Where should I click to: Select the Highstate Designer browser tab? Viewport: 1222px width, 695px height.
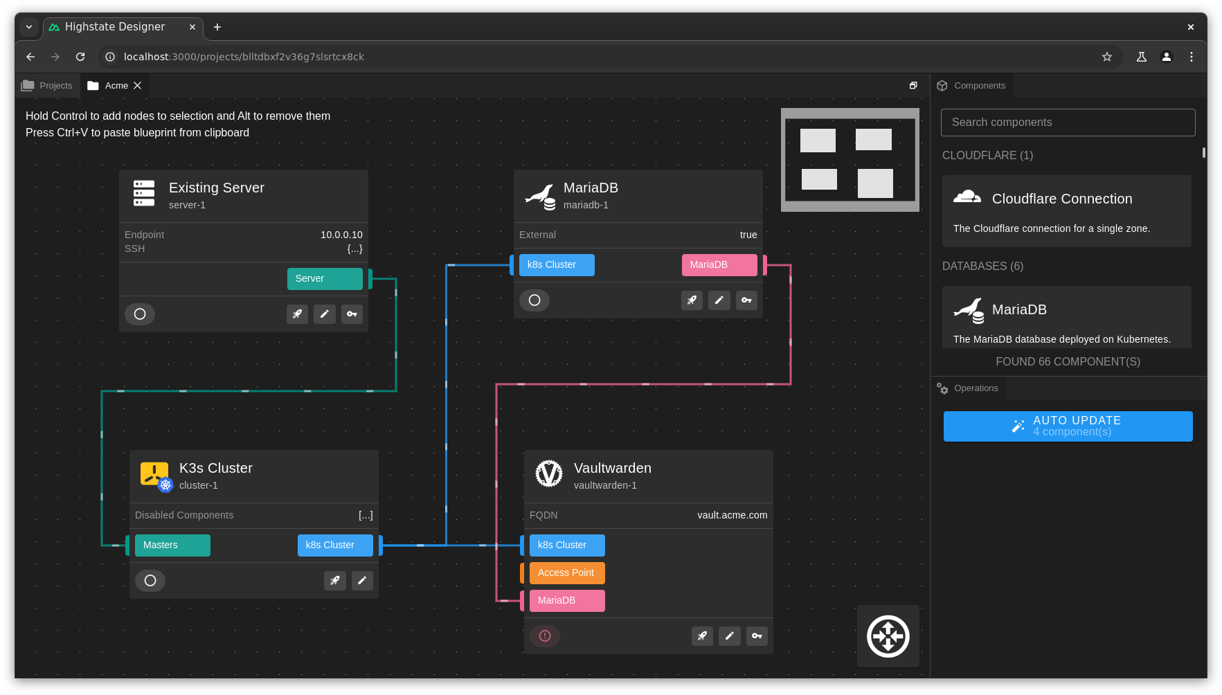(x=123, y=27)
